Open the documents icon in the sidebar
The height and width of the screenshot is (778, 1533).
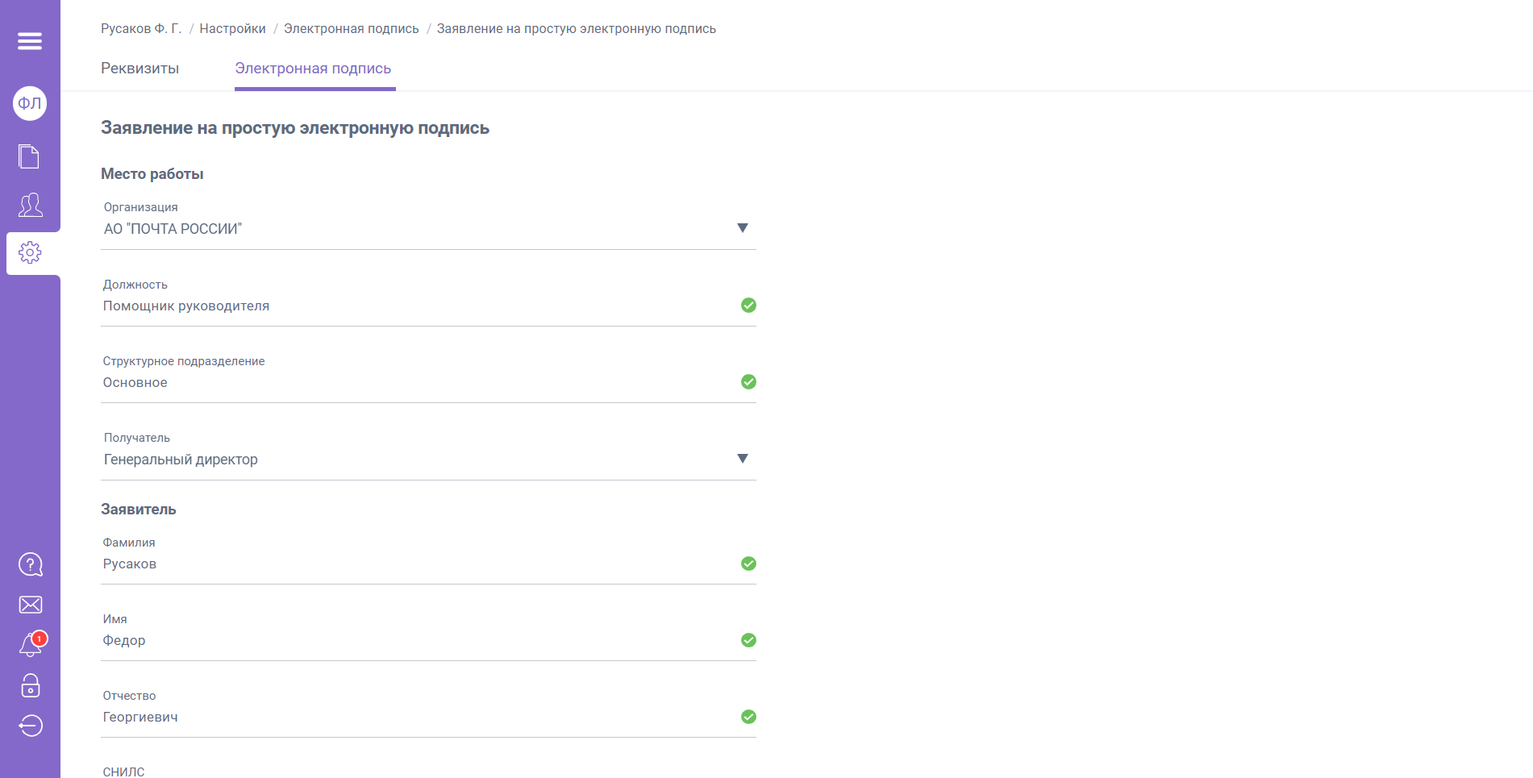click(x=30, y=156)
